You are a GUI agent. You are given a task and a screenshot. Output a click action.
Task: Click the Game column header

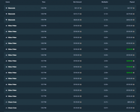coord(8,2)
